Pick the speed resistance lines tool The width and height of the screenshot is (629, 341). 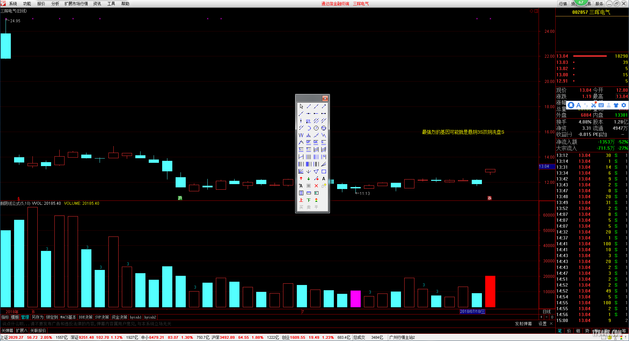point(324,164)
